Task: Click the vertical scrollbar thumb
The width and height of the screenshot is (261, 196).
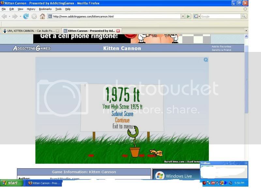Action: 246,79
